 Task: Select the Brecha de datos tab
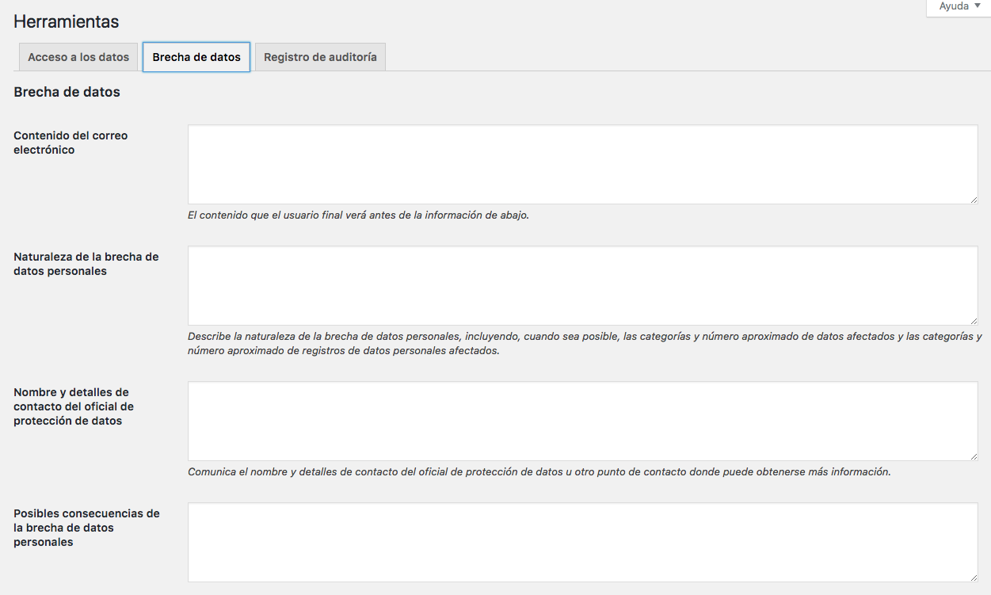[x=196, y=57]
